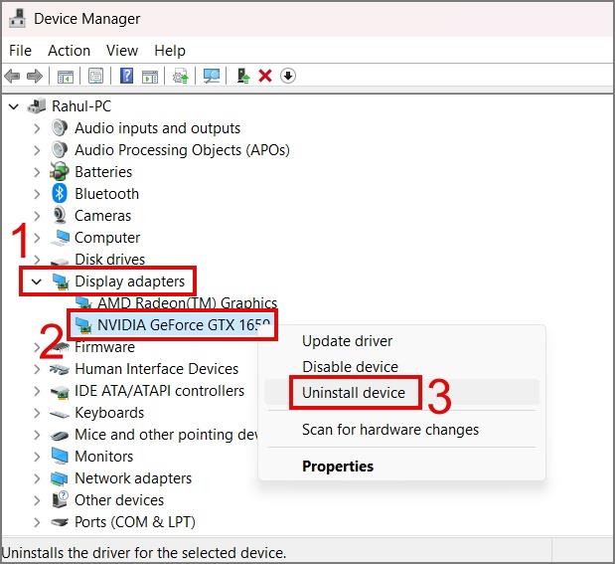Click the Show/Hide Action Pane toolbar icon
Viewport: 615px width, 564px height.
(x=150, y=77)
